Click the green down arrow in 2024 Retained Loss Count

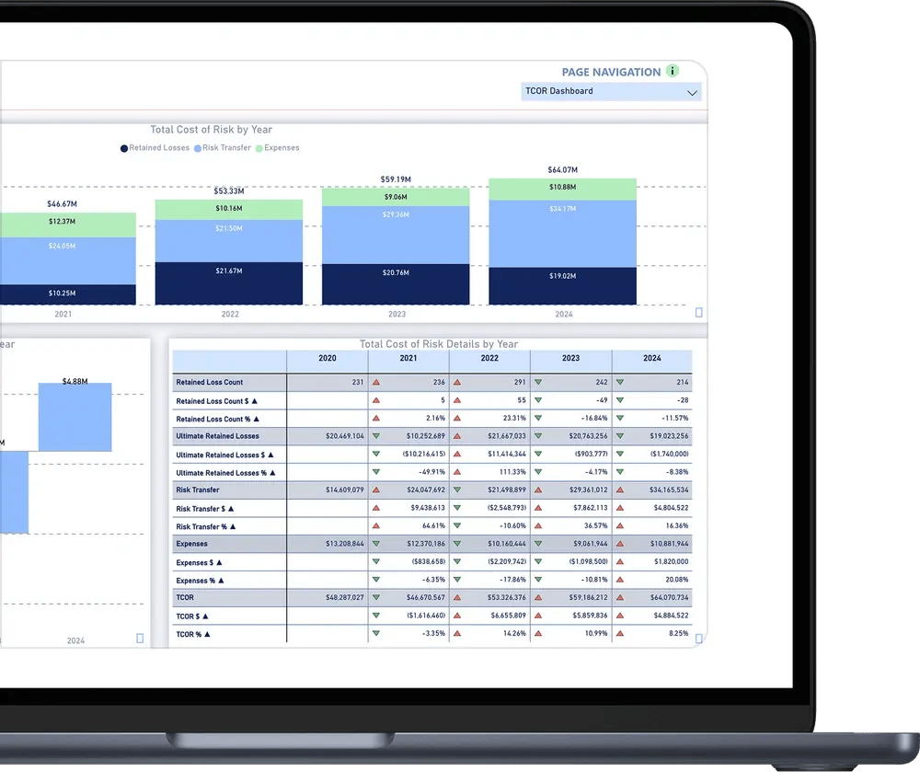619,382
